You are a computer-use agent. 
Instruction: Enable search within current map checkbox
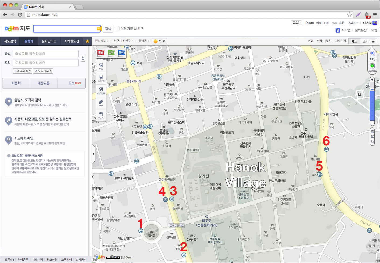[118, 29]
